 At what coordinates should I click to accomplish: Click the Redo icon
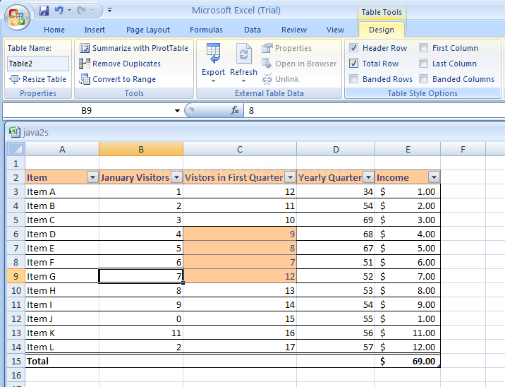point(82,11)
